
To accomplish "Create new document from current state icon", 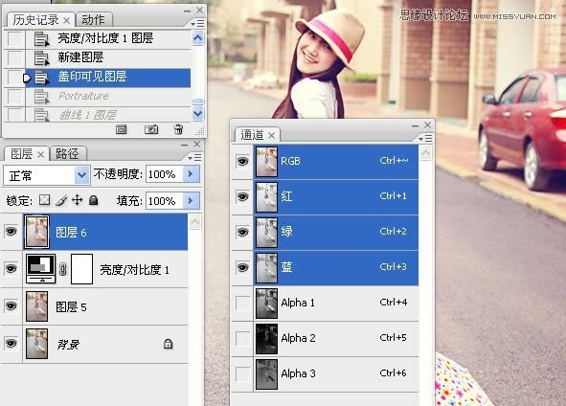I will (x=122, y=129).
